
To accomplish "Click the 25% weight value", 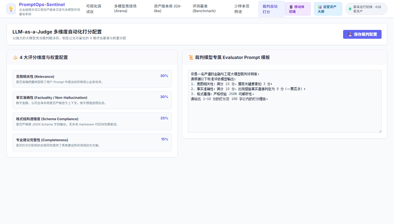I will (x=164, y=118).
